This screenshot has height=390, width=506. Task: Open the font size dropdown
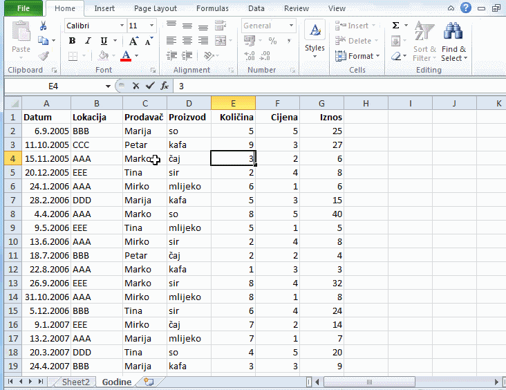click(x=152, y=26)
